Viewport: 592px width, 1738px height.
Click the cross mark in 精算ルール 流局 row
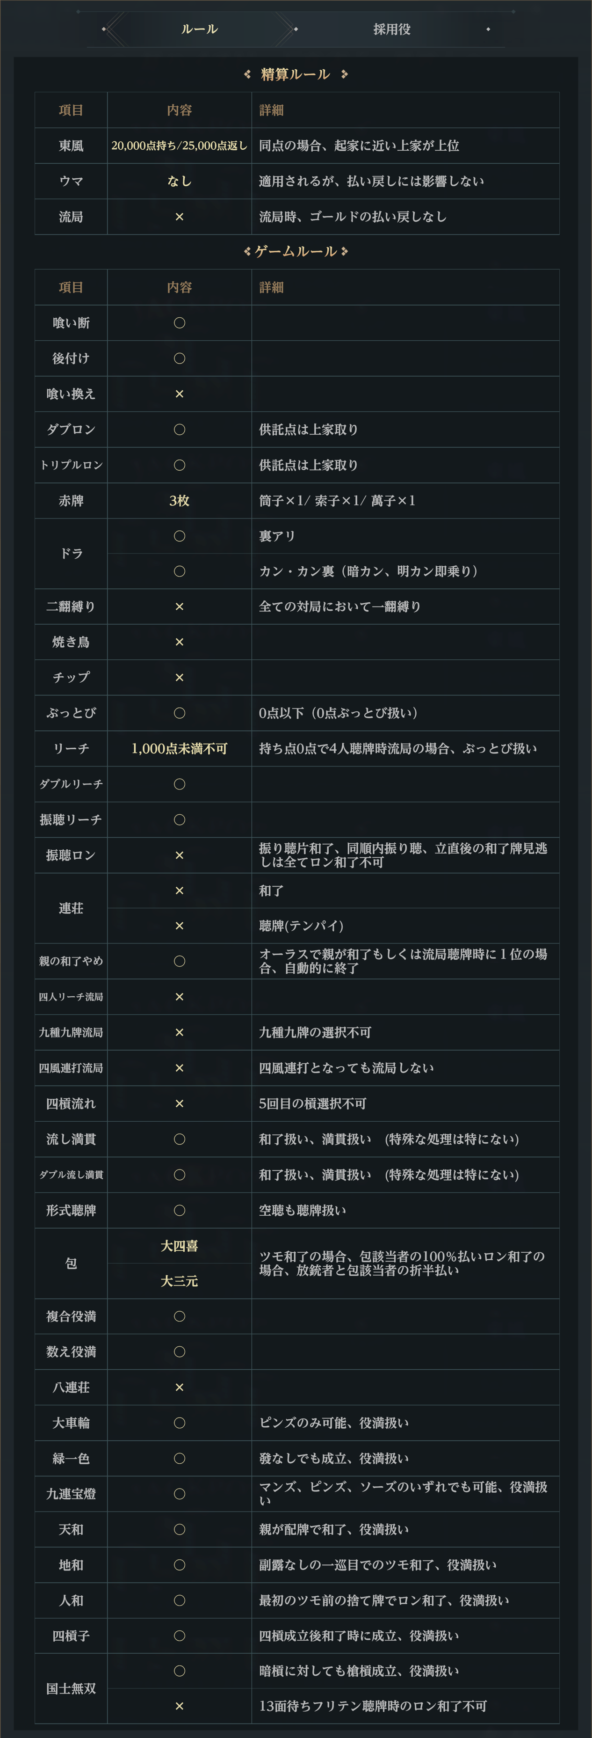coord(180,217)
